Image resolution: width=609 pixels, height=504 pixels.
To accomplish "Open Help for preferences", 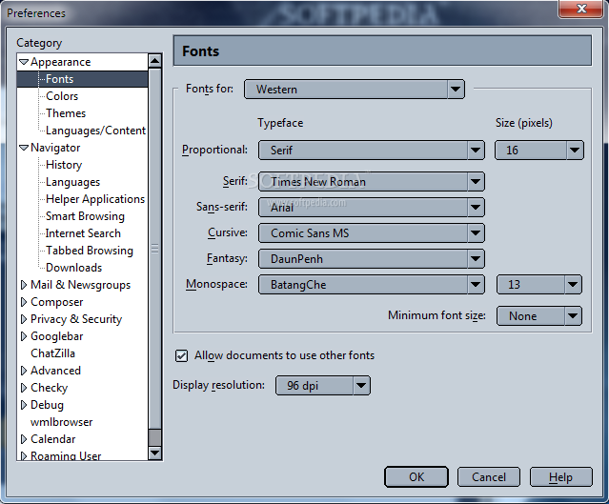I will (x=560, y=476).
